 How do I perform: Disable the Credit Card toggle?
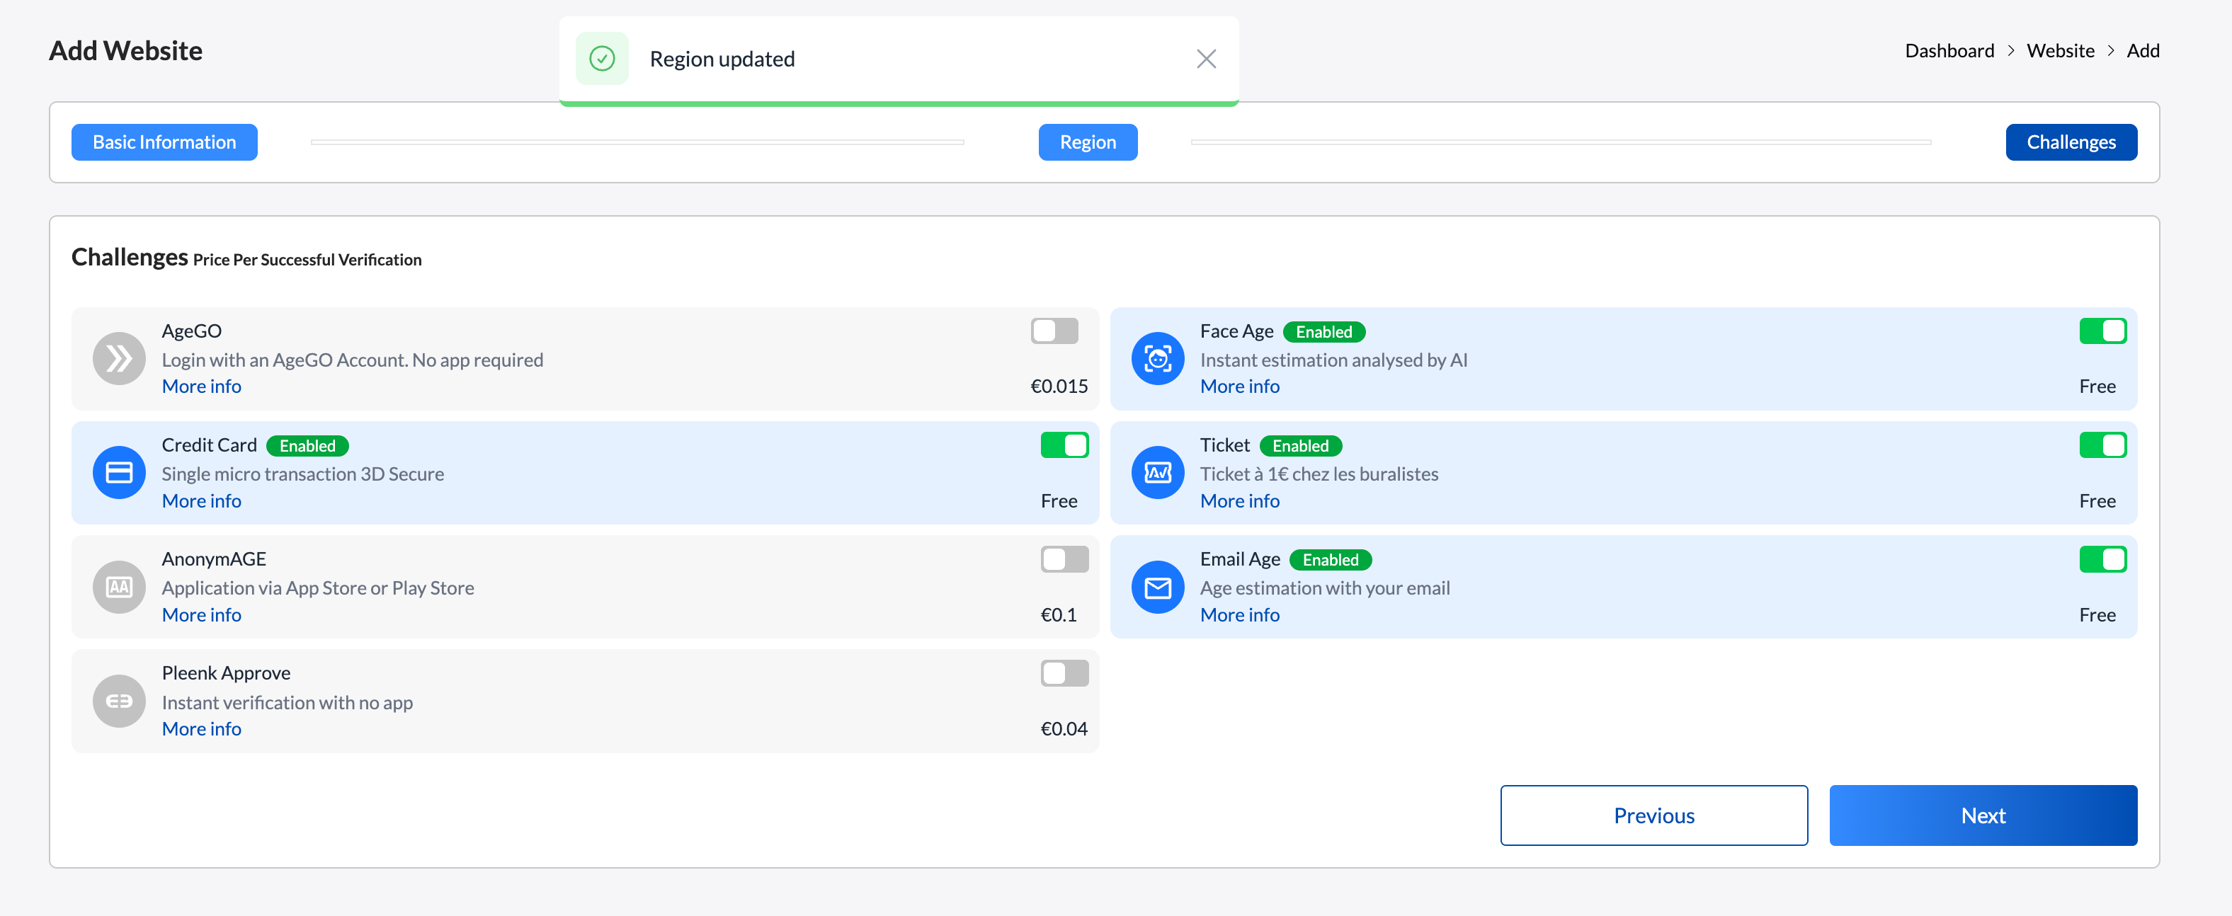tap(1064, 445)
